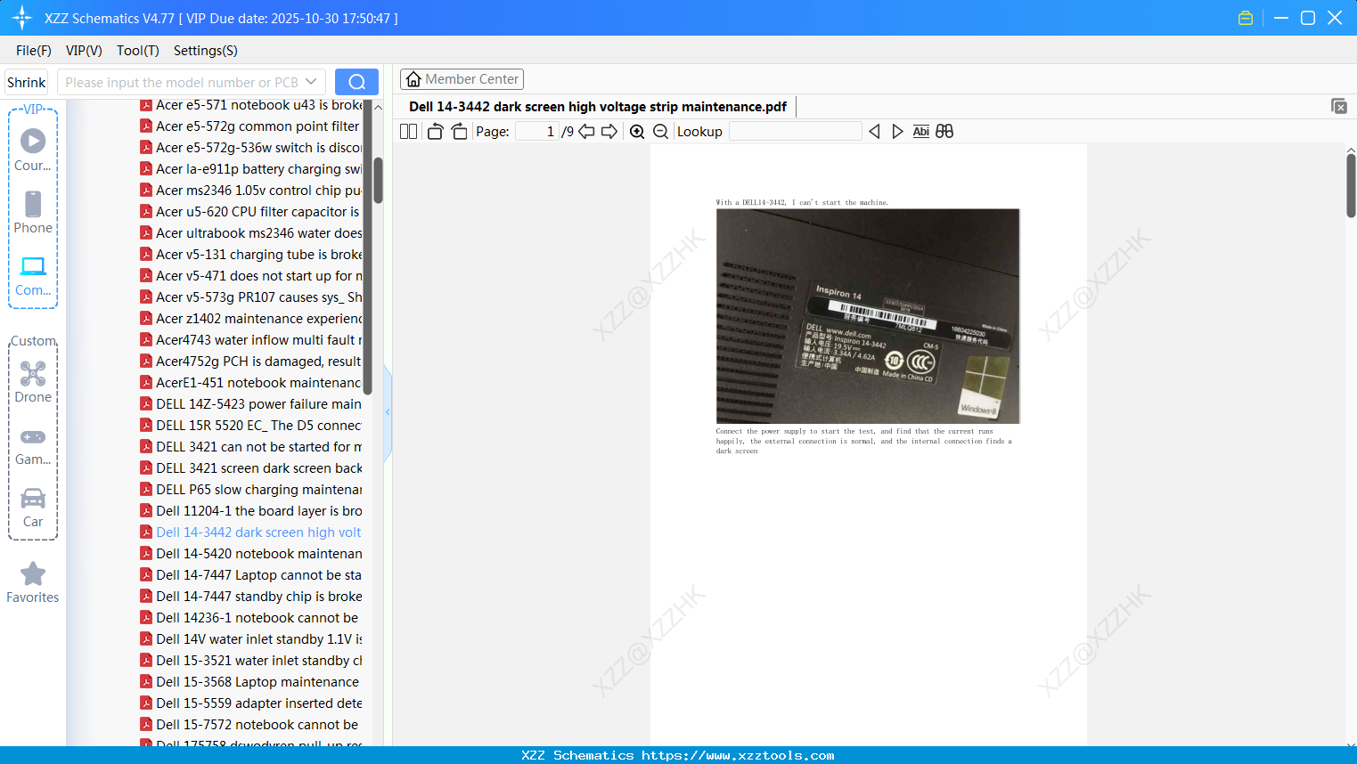Open 'Acer e5-572g common point filter' file

point(250,126)
